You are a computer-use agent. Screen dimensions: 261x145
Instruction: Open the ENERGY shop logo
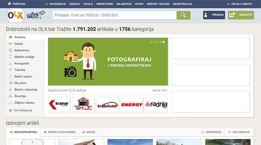tap(132, 105)
